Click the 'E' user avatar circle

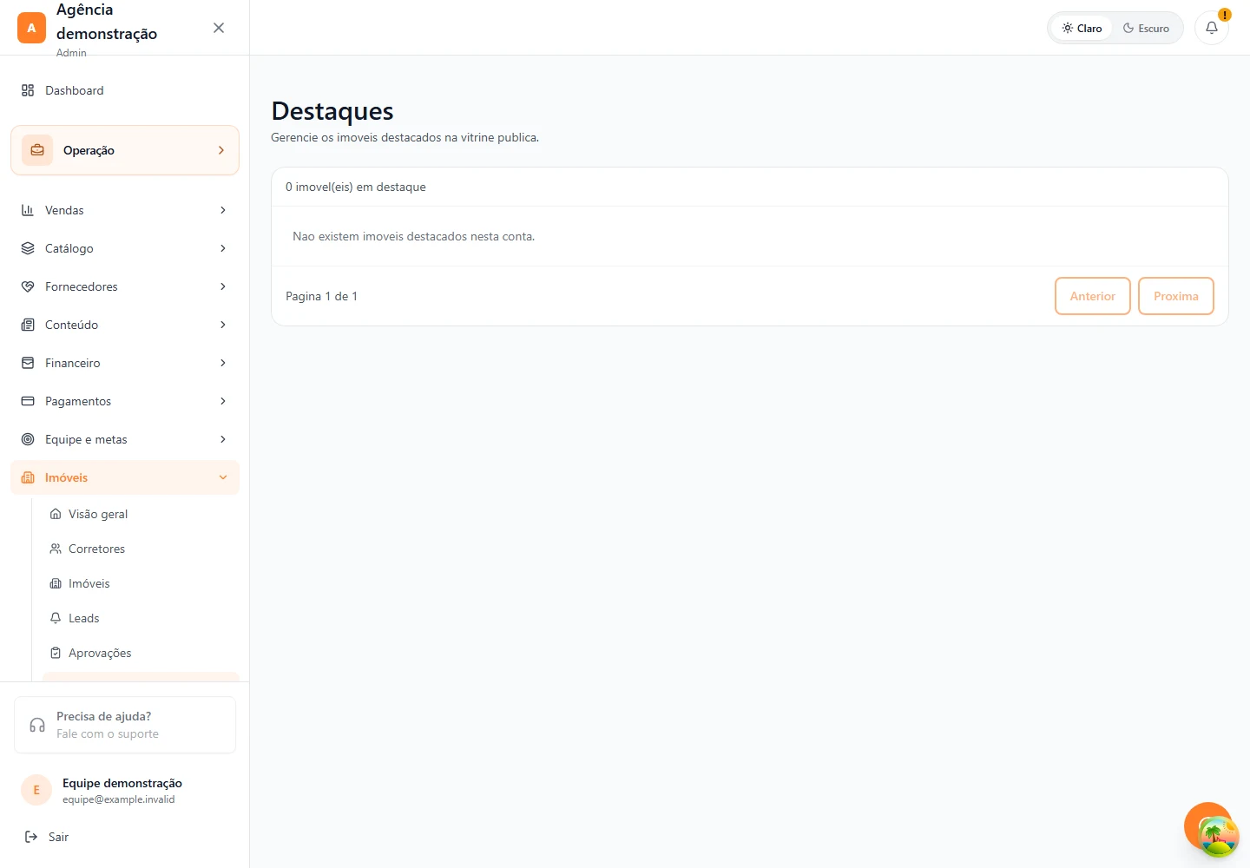(36, 790)
